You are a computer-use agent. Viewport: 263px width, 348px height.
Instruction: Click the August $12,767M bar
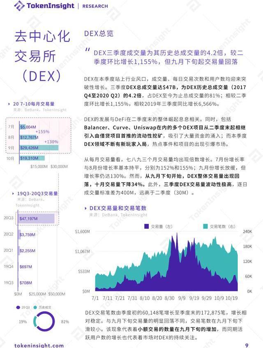tap(28, 137)
